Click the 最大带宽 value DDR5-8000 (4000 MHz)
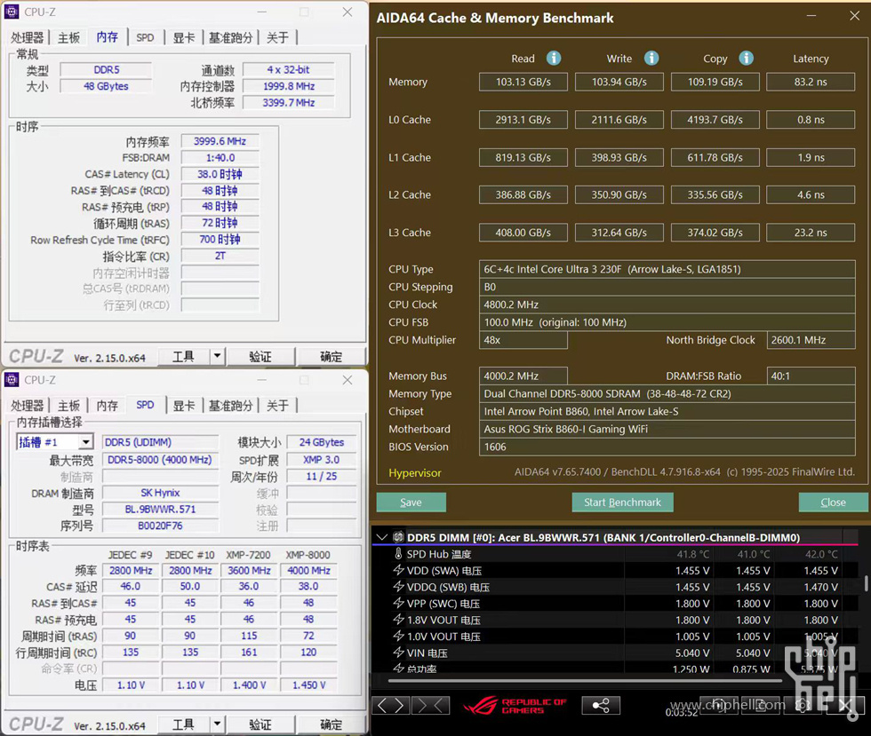Viewport: 871px width, 736px height. [x=160, y=460]
